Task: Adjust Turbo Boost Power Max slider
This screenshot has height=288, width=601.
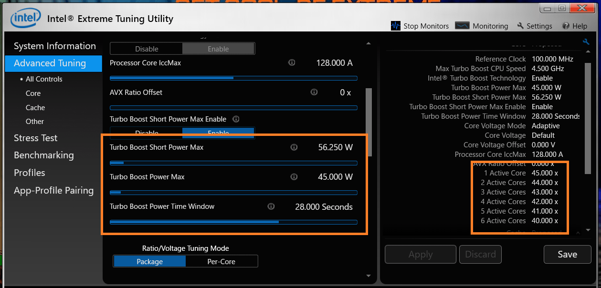Action: pyautogui.click(x=233, y=193)
